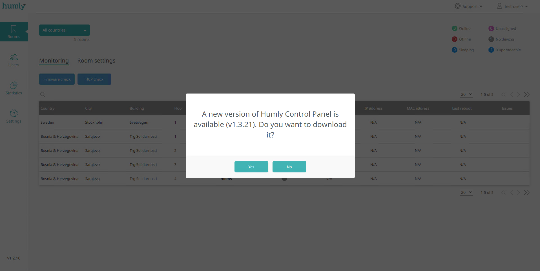540x271 pixels.
Task: Open the Settings sidebar section
Action: (14, 117)
